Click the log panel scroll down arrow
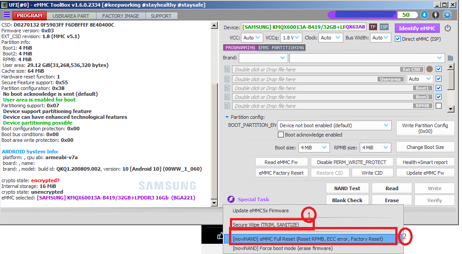The image size is (462, 254). click(x=214, y=203)
